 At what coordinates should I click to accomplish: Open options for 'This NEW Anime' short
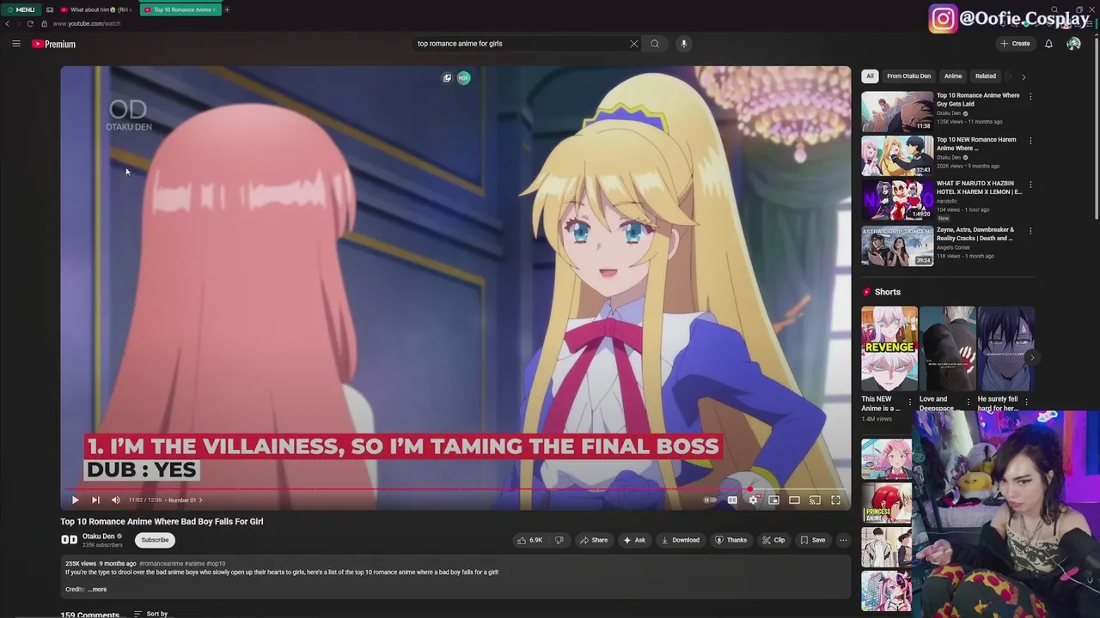(x=910, y=401)
